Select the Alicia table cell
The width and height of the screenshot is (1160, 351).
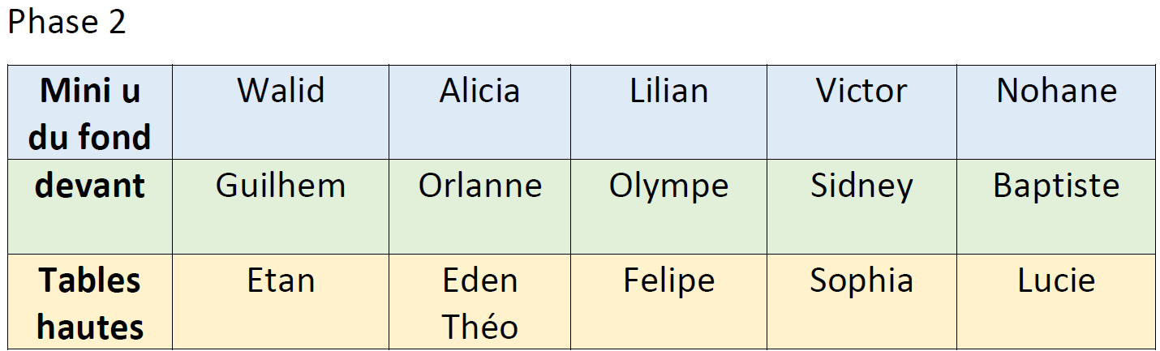coord(479,91)
